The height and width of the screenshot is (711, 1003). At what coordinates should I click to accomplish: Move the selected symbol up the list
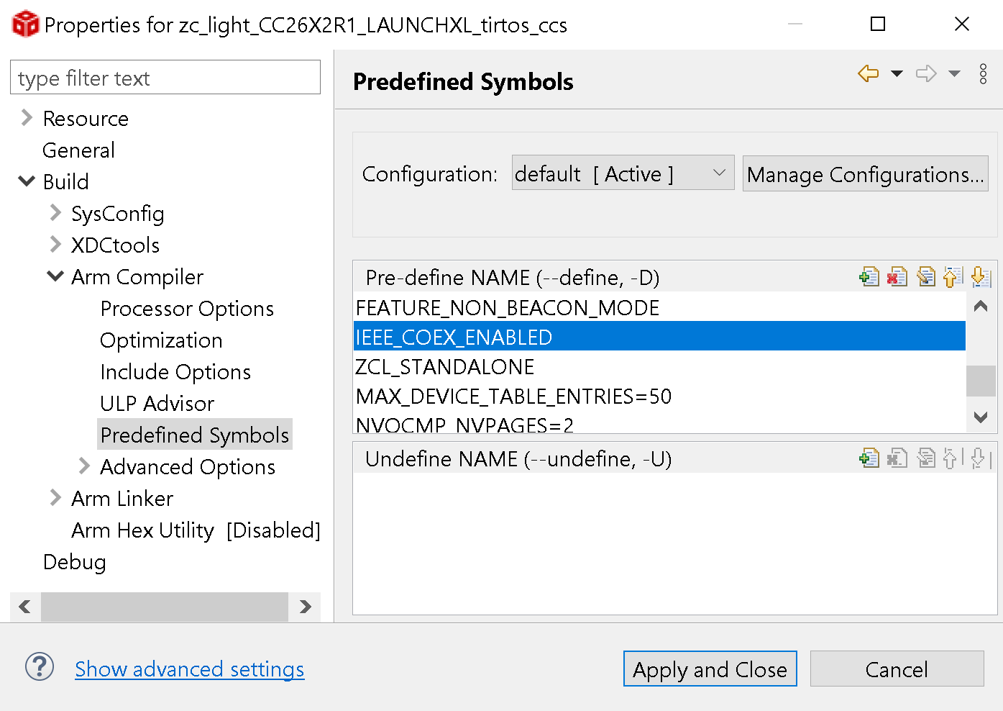point(953,276)
